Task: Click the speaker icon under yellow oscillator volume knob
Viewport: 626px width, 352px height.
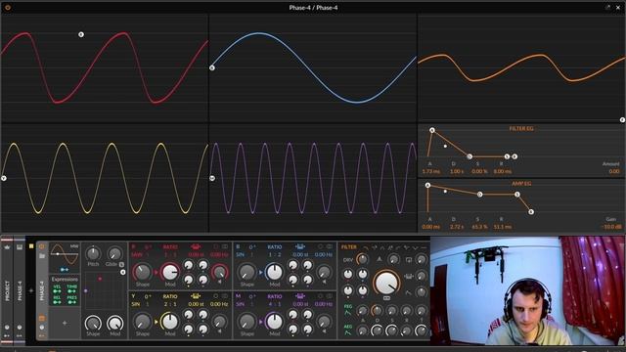Action: [x=219, y=330]
